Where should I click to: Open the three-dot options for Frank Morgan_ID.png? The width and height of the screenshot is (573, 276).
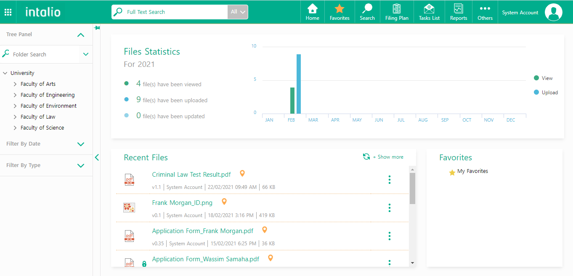click(x=389, y=208)
